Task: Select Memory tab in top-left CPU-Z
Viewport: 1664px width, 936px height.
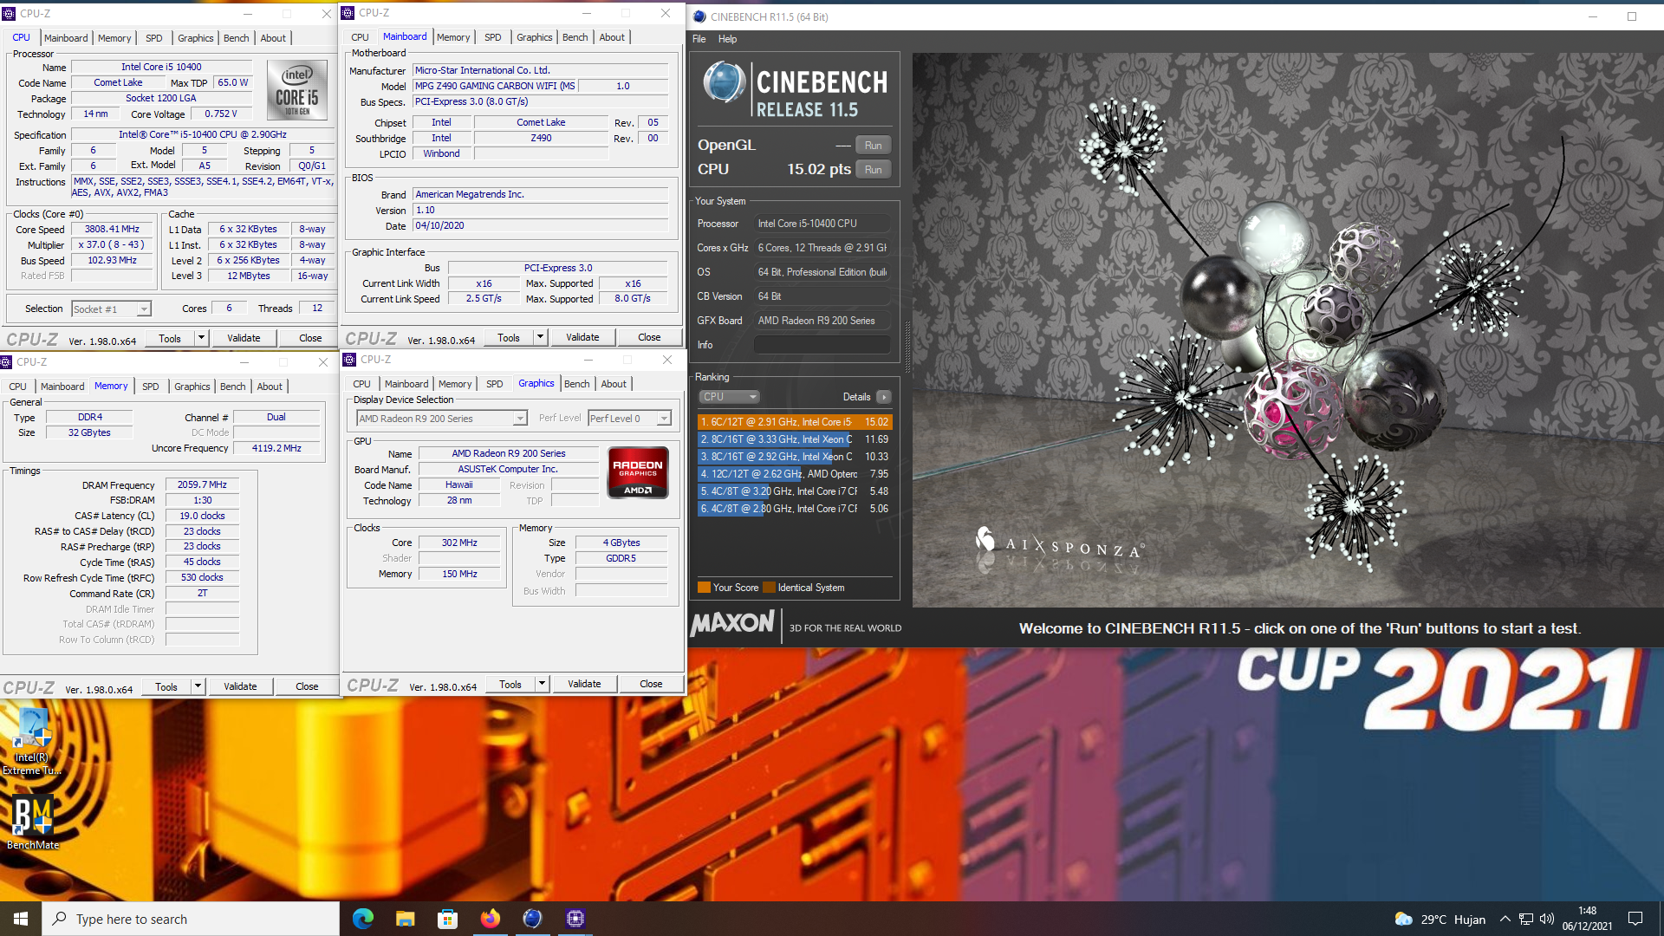Action: click(114, 38)
